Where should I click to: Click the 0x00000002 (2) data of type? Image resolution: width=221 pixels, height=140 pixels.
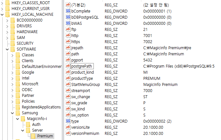pos(157,121)
